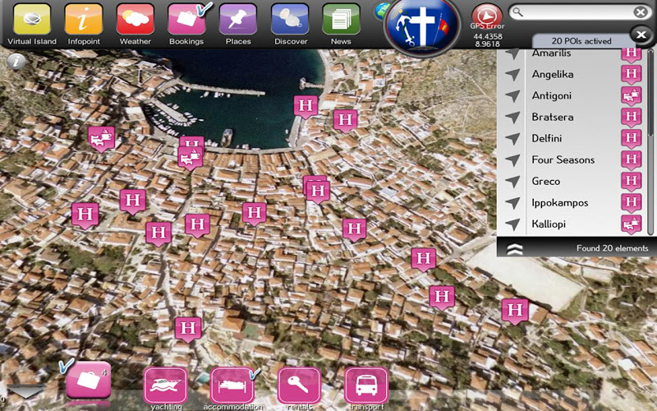Select Angelika in the POI list
This screenshot has width=657, height=411.
tap(552, 74)
